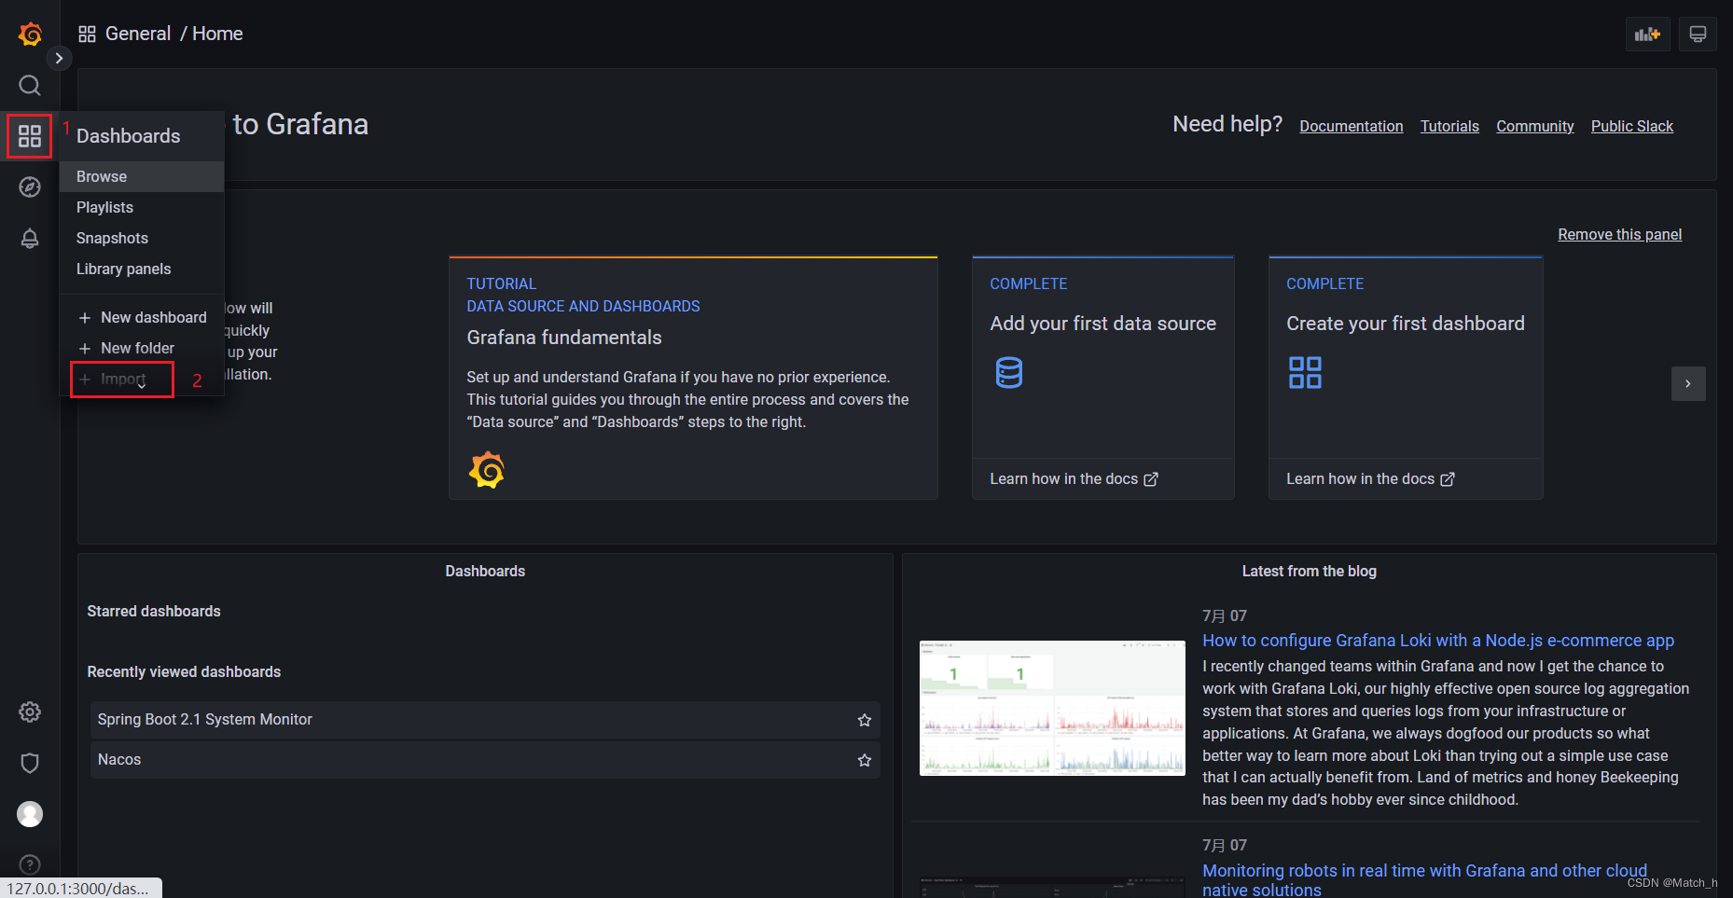Click the Dashboards grid icon in sidebar

pos(30,136)
